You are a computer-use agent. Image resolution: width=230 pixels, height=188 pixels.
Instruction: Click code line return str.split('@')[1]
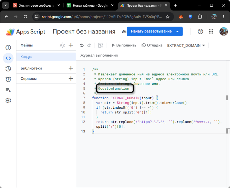(x=126, y=112)
